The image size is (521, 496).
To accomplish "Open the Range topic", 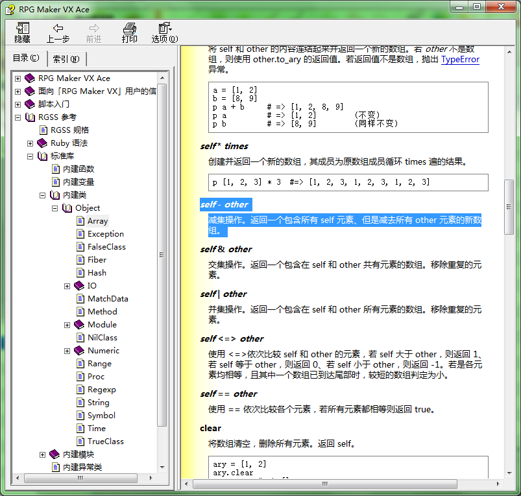I will pyautogui.click(x=99, y=364).
